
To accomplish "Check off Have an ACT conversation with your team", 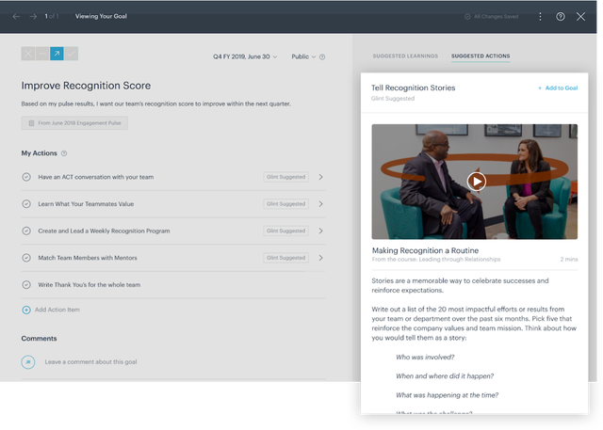I will pos(26,177).
